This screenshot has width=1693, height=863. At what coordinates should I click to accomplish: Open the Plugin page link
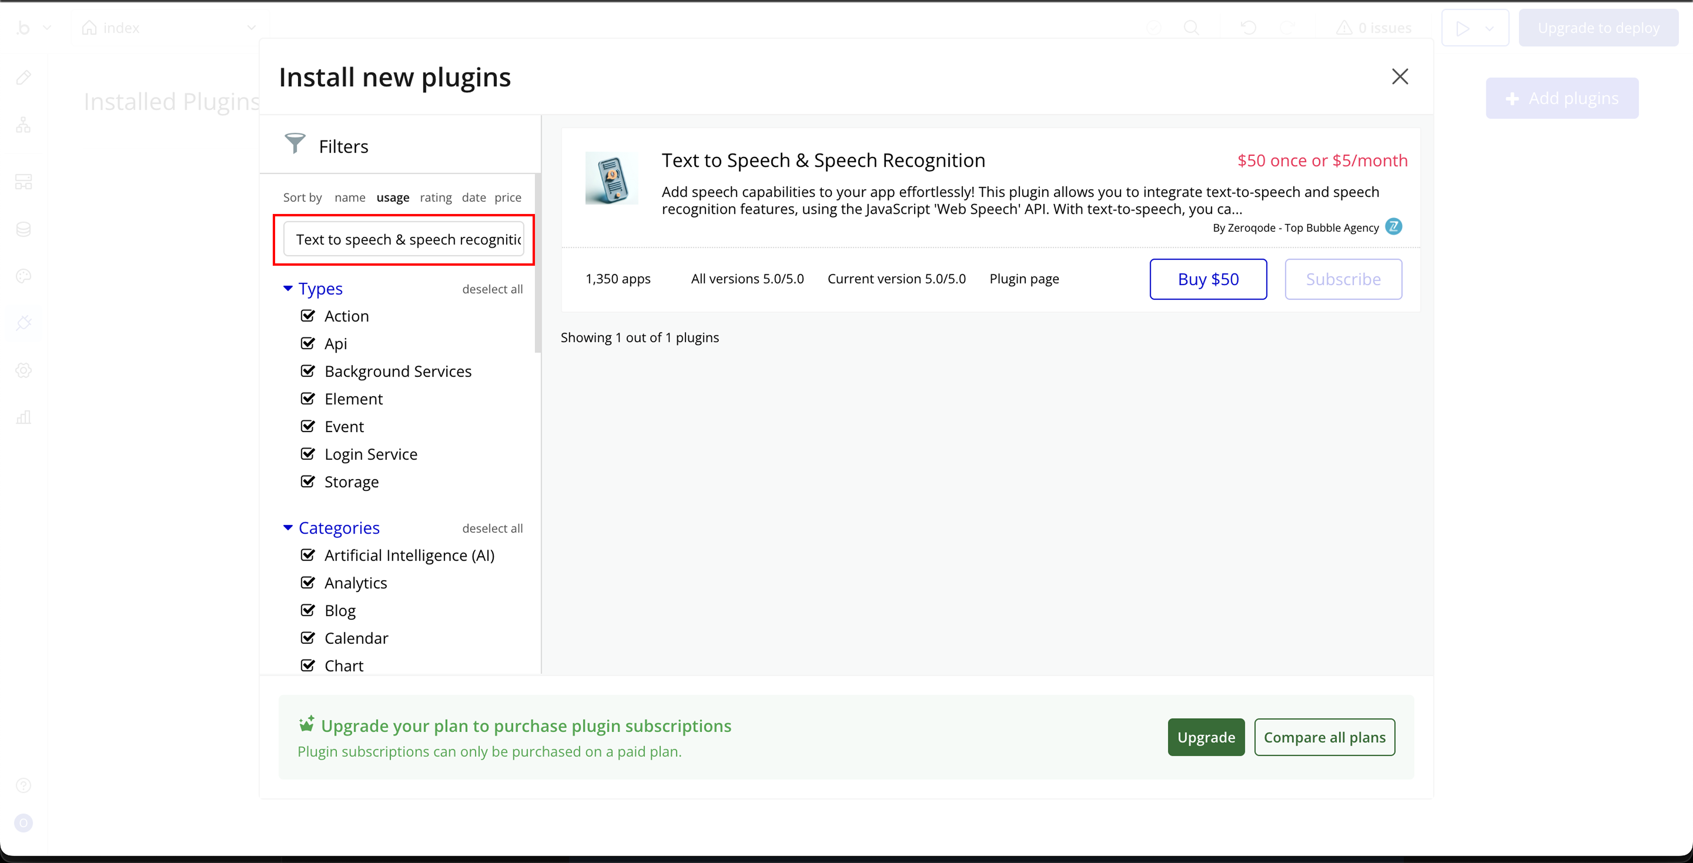(1024, 279)
